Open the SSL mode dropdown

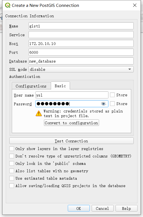[x=81, y=69]
